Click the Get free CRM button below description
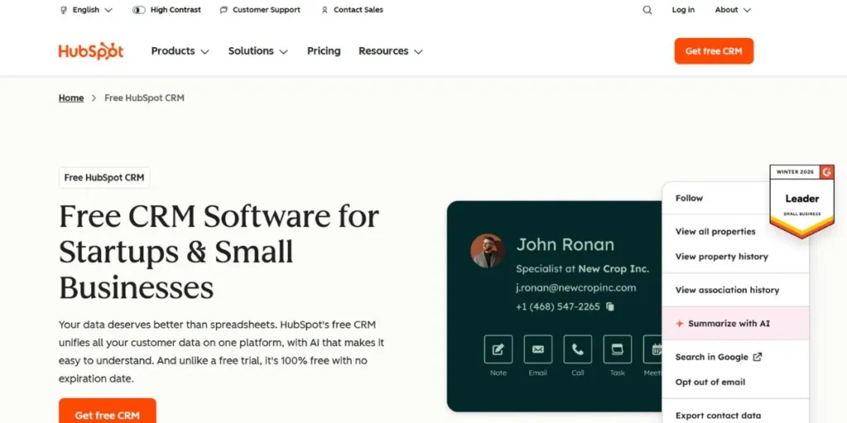Screen dimensions: 847x423 click(108, 411)
